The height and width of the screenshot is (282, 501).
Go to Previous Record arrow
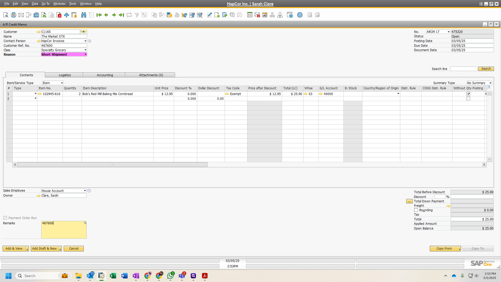pyautogui.click(x=106, y=15)
